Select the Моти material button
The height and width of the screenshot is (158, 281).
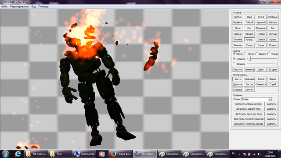point(238,28)
